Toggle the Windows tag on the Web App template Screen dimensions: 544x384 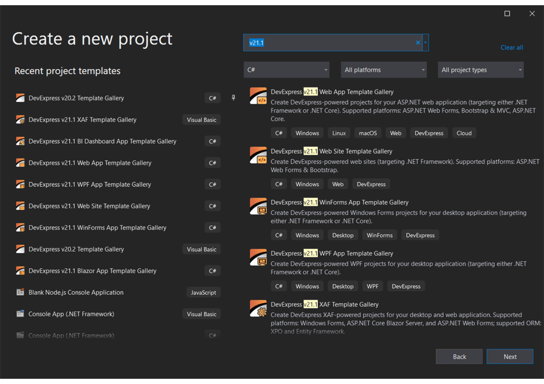click(x=307, y=133)
